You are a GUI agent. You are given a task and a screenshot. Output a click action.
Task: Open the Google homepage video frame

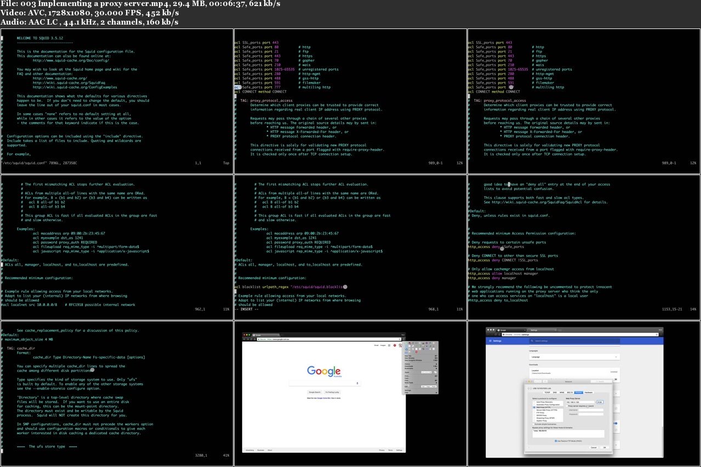[x=351, y=394]
